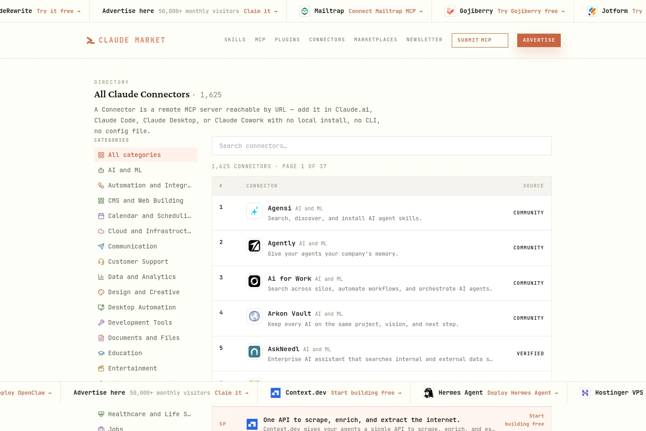The height and width of the screenshot is (431, 646).
Task: Select the CMS and Web Building category
Action: (x=146, y=200)
